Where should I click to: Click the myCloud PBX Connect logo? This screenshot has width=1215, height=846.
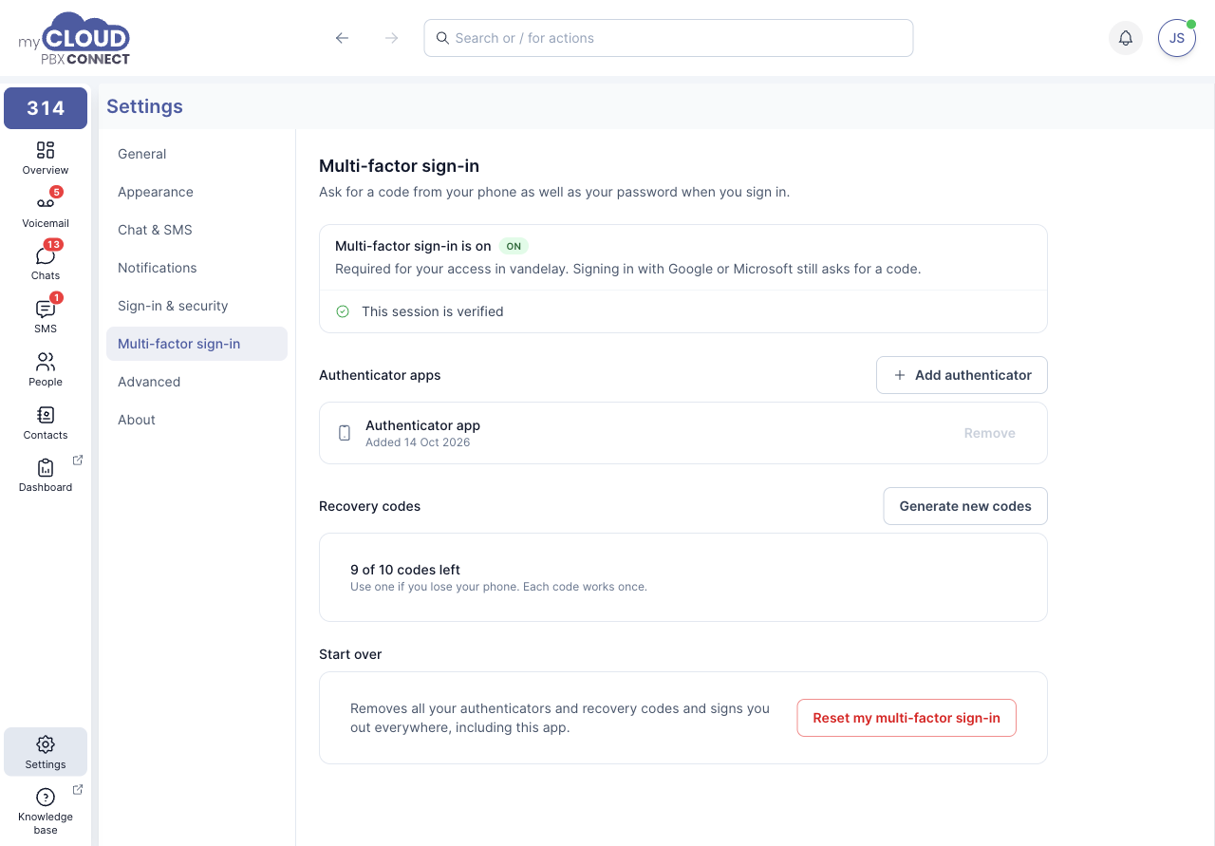[74, 39]
